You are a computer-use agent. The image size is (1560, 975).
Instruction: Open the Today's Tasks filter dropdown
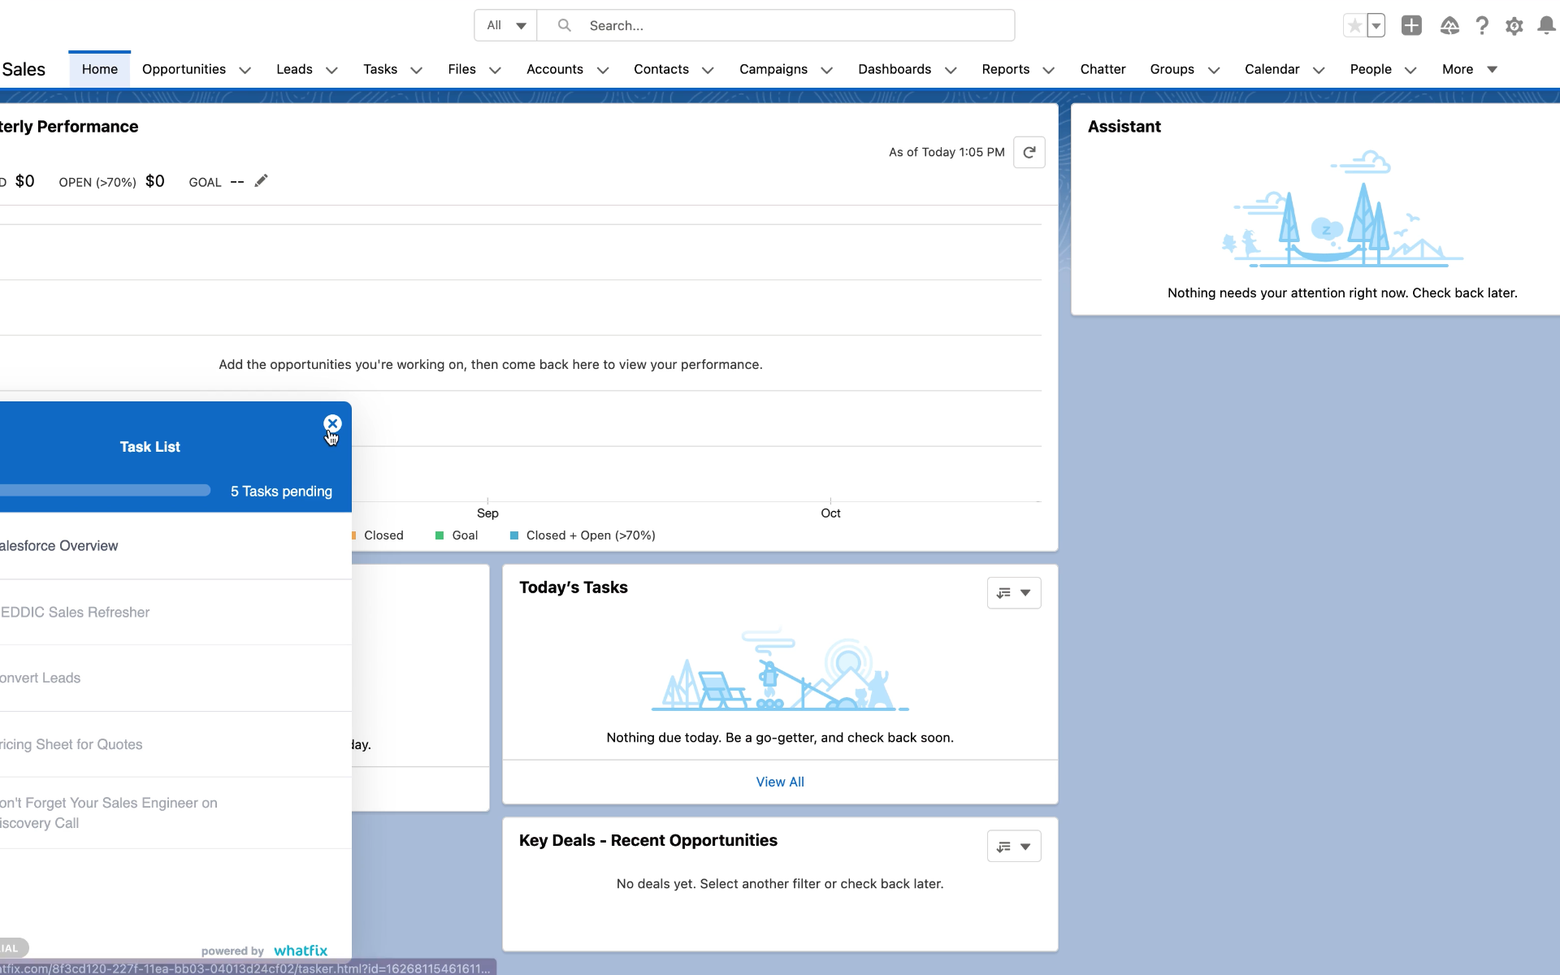pos(1013,592)
